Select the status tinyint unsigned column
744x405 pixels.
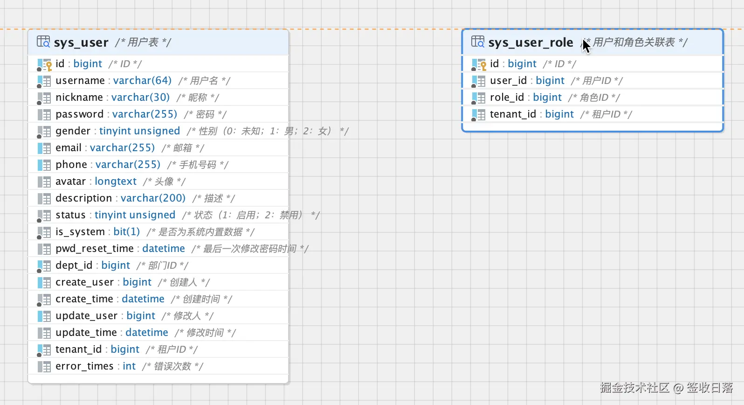(158, 215)
